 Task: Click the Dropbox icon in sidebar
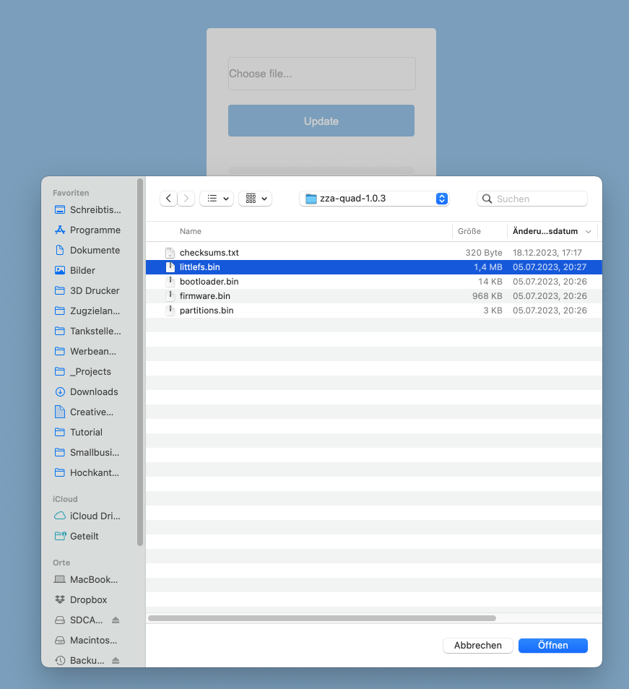tap(60, 600)
